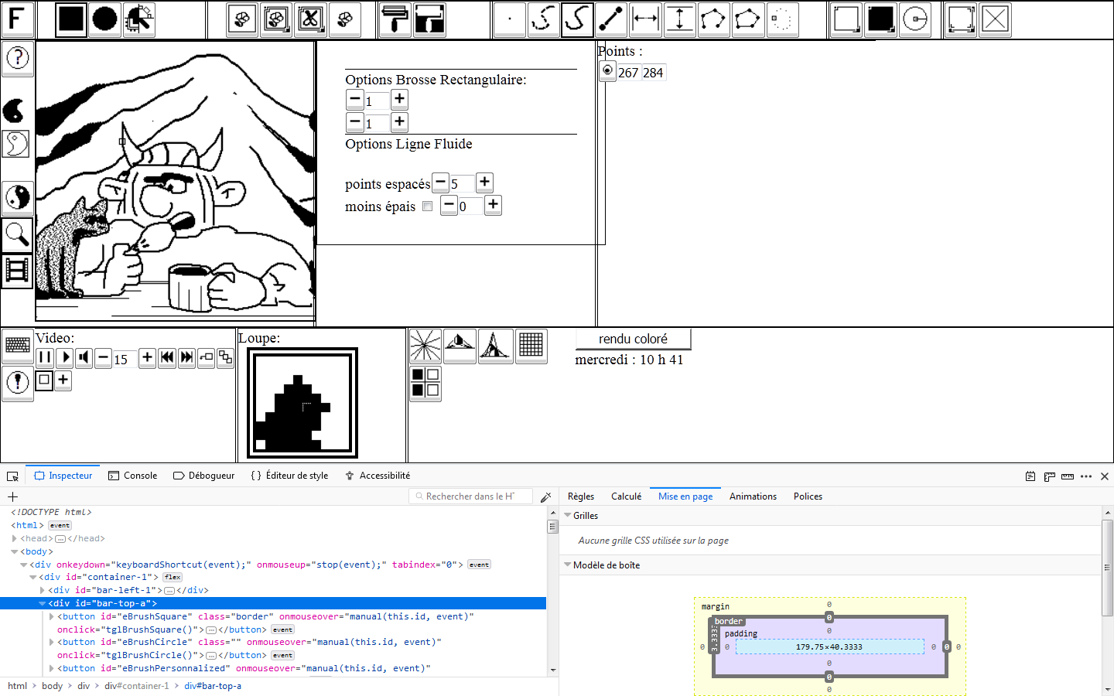Image resolution: width=1114 pixels, height=696 pixels.
Task: Open the 'Calculé' panel tab
Action: (x=627, y=496)
